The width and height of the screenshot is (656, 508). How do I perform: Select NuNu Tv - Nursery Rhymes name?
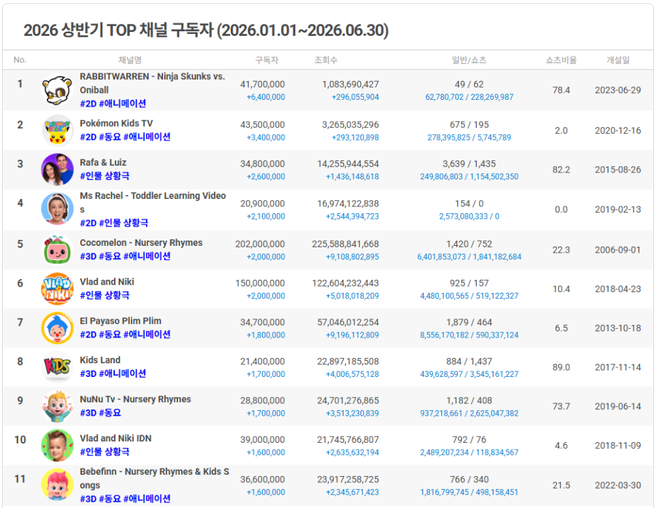[135, 399]
